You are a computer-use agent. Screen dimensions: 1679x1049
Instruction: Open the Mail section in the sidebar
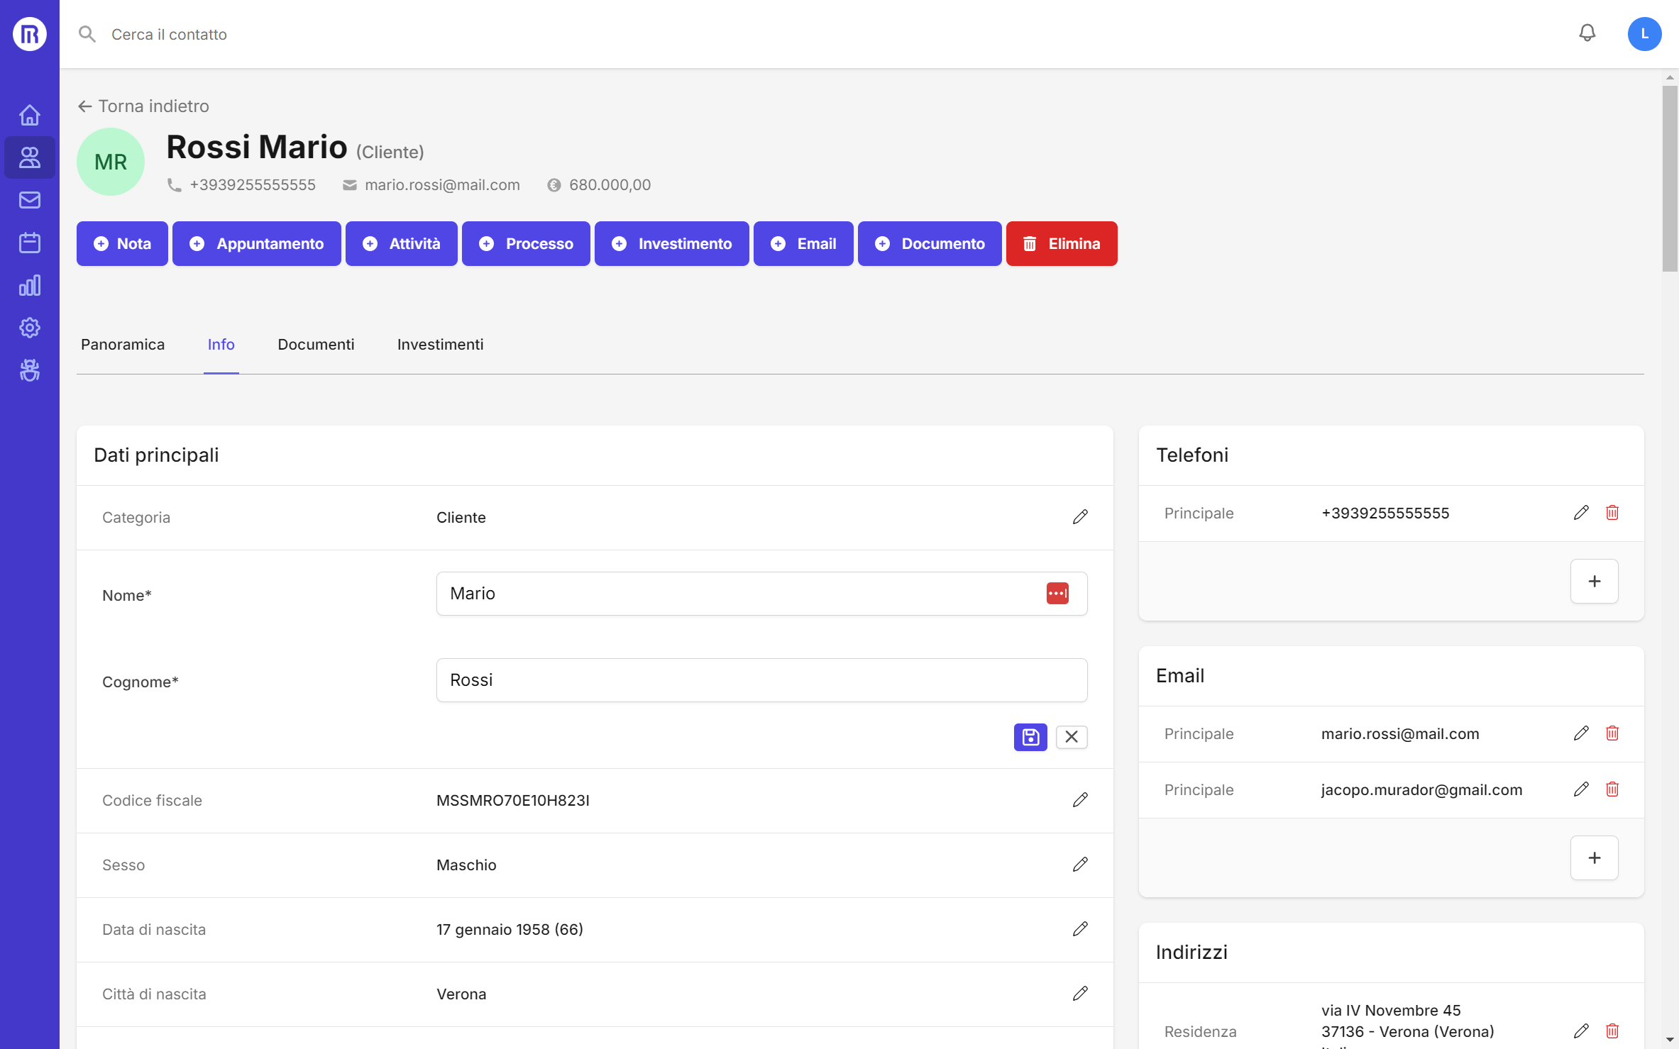point(29,199)
